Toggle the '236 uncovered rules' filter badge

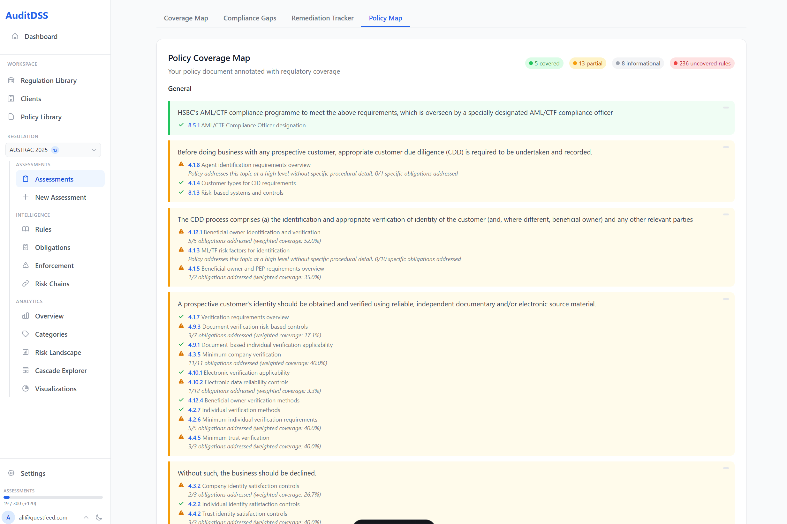(x=701, y=63)
